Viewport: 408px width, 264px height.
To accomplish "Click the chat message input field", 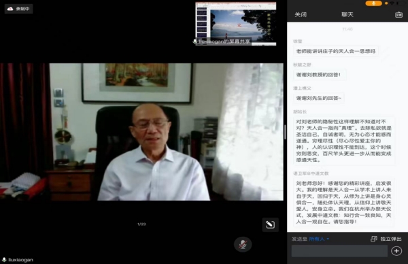I will tap(339, 251).
